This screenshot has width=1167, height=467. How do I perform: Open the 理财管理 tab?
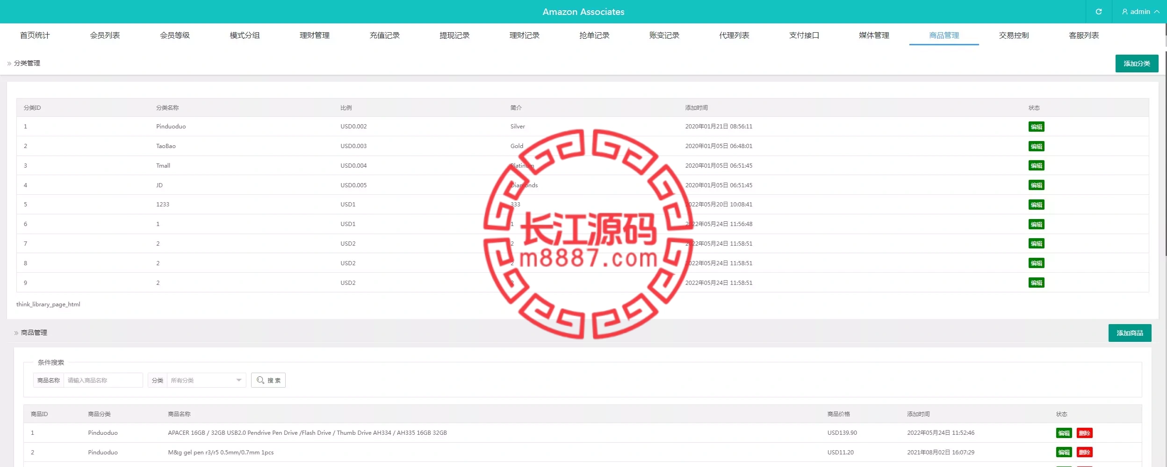[315, 35]
